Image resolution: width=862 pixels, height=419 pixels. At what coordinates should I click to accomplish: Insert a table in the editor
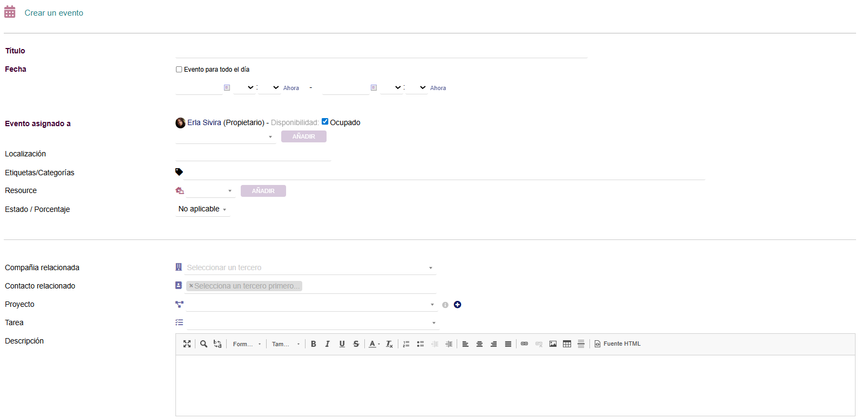tap(567, 344)
